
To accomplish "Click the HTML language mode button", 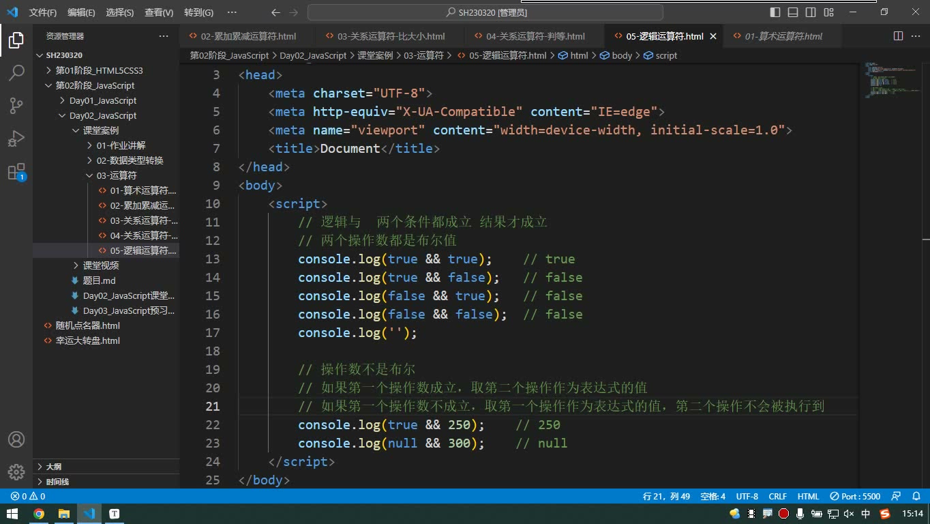I will coord(808,496).
